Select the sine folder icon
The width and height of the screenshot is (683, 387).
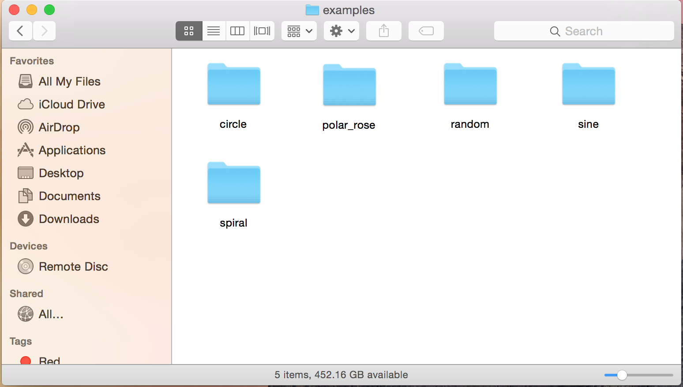tap(589, 84)
